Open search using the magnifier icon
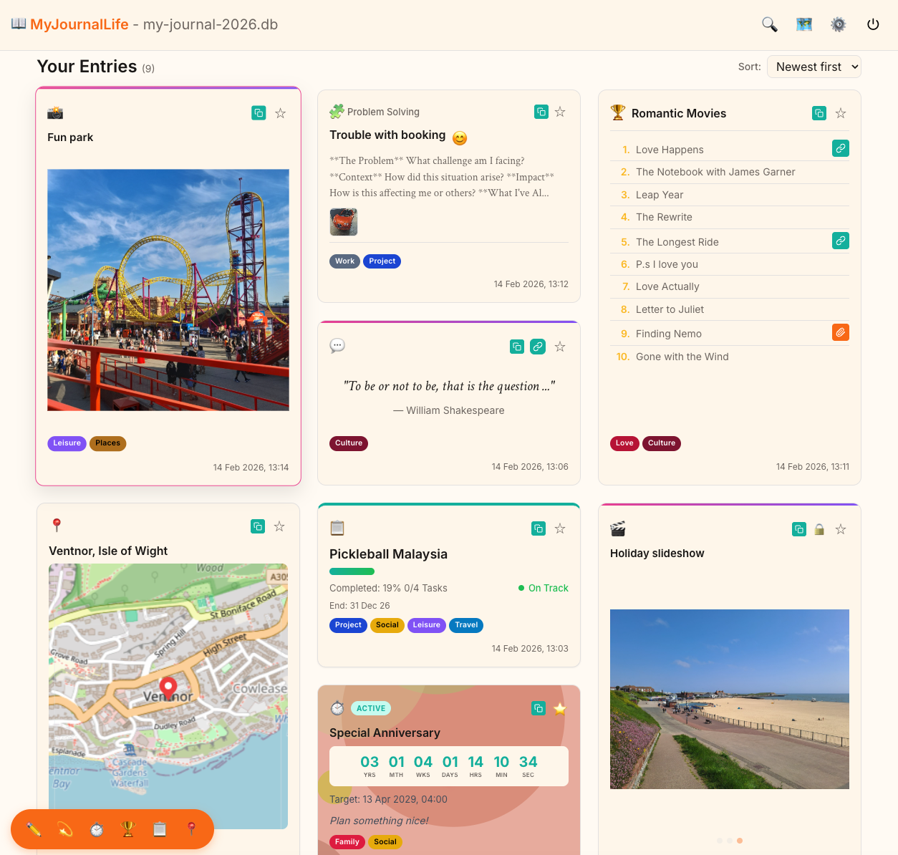This screenshot has width=898, height=855. pyautogui.click(x=769, y=24)
